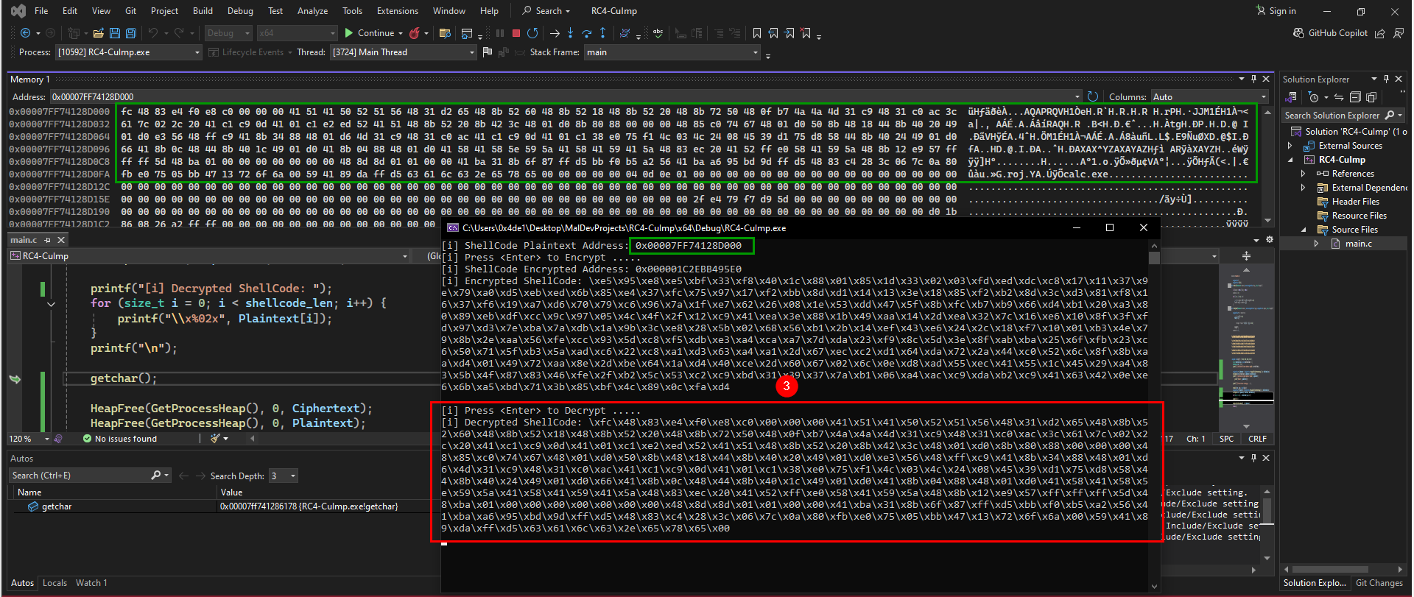Pin the Solution Explorer panel

1386,80
